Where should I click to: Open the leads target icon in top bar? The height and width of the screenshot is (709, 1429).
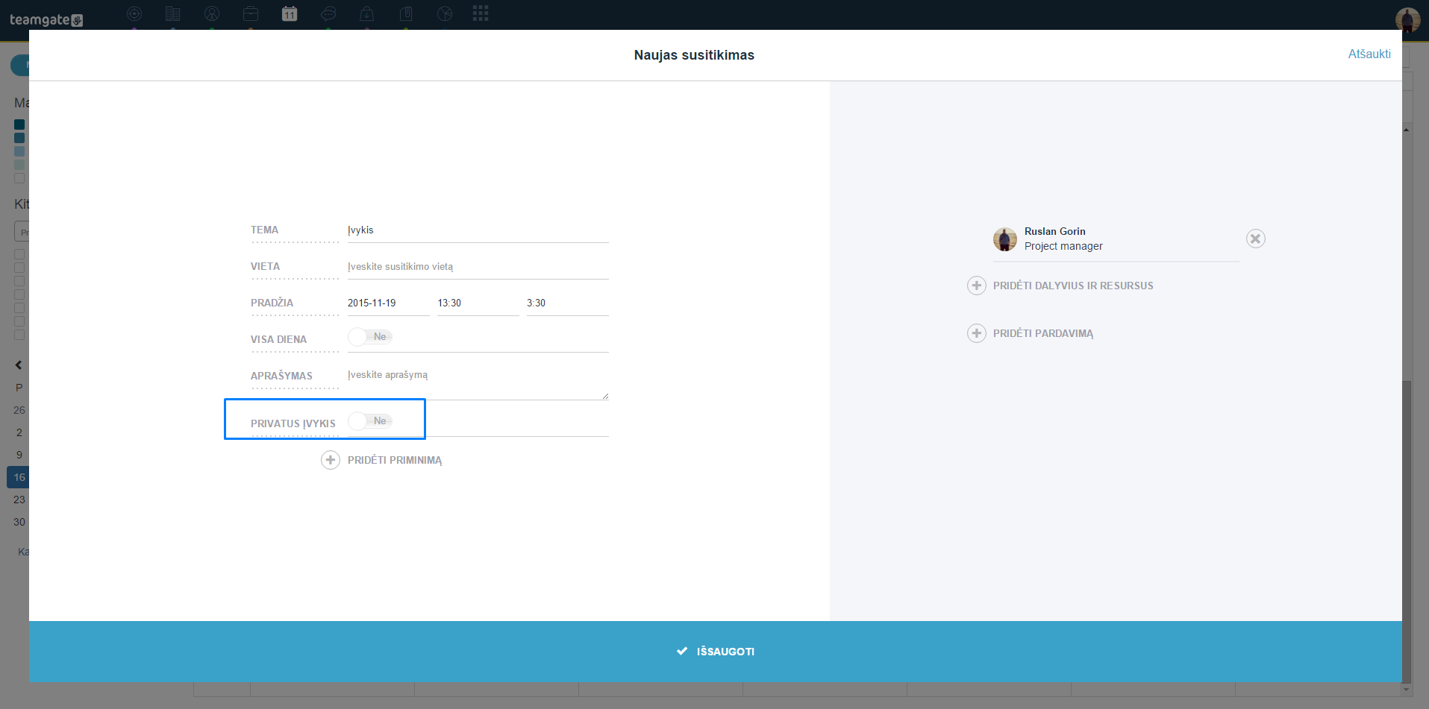coord(134,13)
